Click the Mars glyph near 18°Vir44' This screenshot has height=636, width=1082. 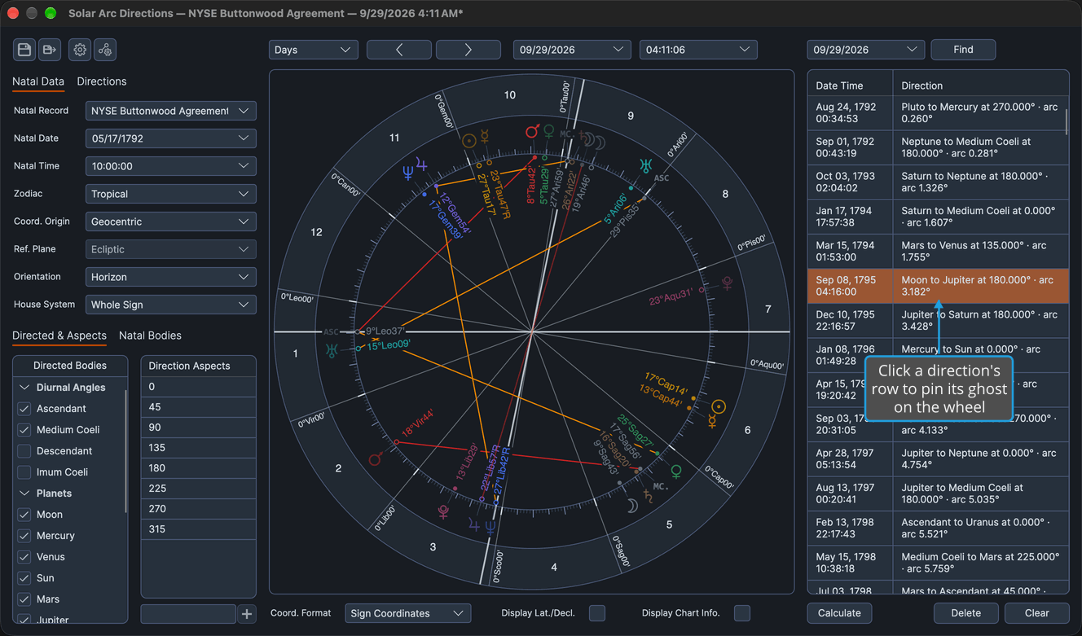pos(376,459)
